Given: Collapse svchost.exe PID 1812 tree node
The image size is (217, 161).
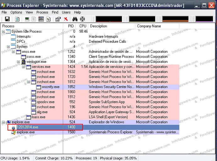Looking at the screenshot, I should pyautogui.click(x=28, y=82).
